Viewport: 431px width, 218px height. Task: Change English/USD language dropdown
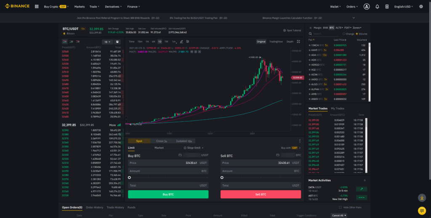coord(404,7)
